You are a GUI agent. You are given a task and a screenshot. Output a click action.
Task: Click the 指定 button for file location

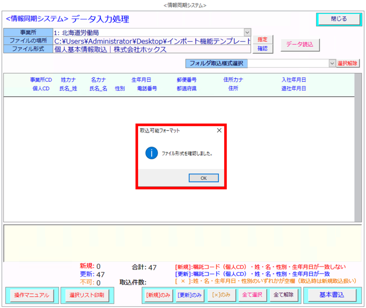click(x=263, y=40)
